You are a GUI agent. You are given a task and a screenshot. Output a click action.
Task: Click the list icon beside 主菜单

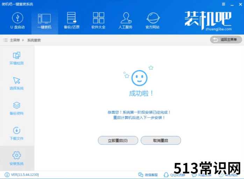click(x=5, y=40)
